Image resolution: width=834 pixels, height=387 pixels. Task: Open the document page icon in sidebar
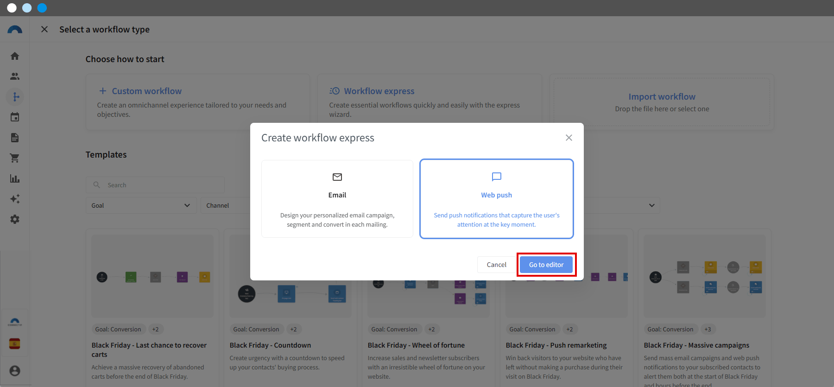pos(15,138)
